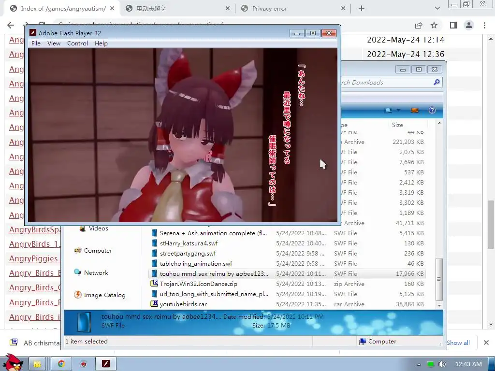Switch to the 电动志趣享 tab
The image size is (495, 371).
click(178, 9)
